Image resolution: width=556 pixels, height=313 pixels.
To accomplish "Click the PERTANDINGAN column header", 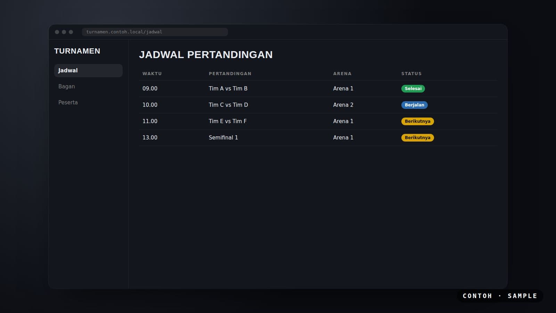I will click(x=230, y=74).
